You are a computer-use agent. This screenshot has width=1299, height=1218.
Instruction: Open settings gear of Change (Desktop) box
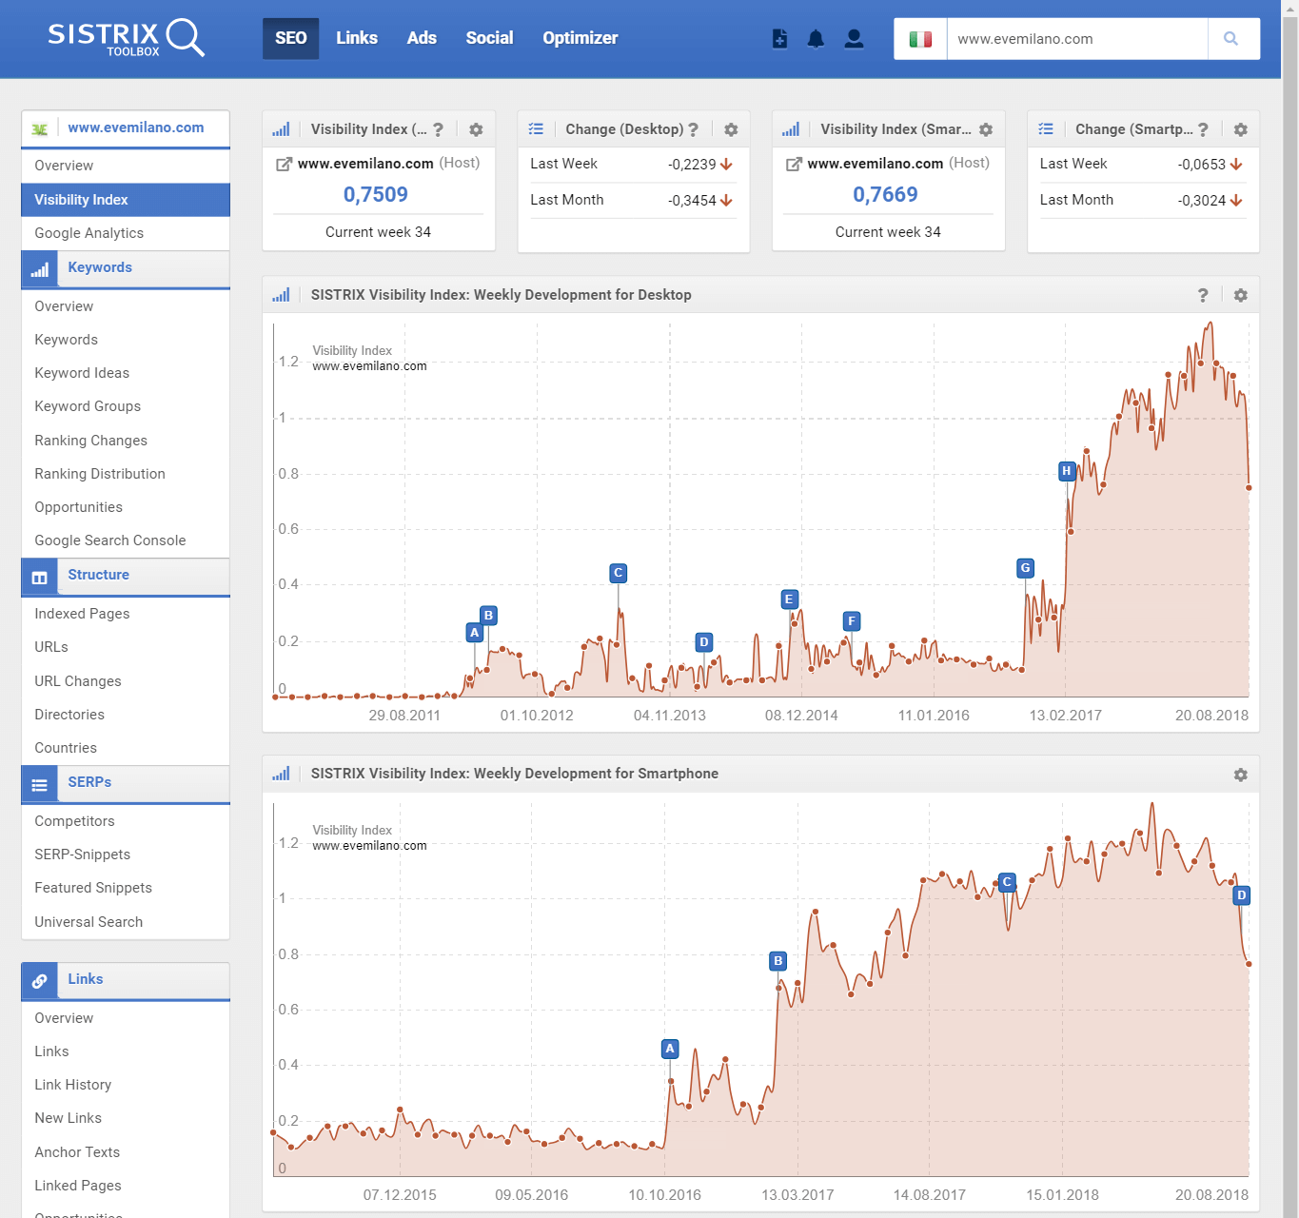point(731,129)
